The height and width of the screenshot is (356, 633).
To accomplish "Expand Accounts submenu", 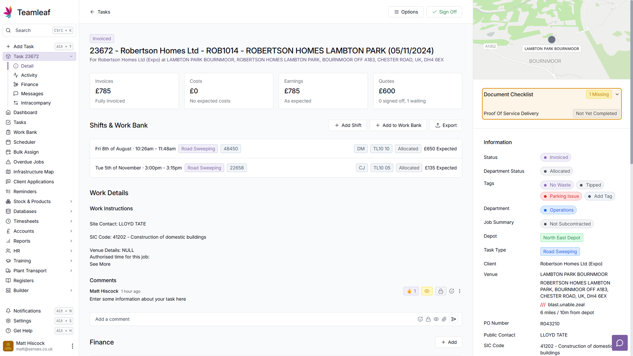I will click(71, 231).
